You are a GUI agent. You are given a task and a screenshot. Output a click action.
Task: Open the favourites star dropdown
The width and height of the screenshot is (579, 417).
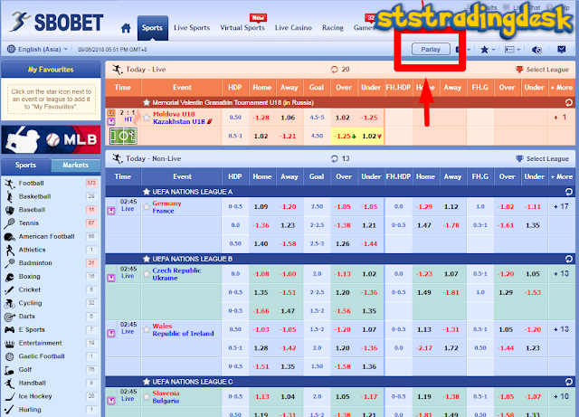point(488,50)
